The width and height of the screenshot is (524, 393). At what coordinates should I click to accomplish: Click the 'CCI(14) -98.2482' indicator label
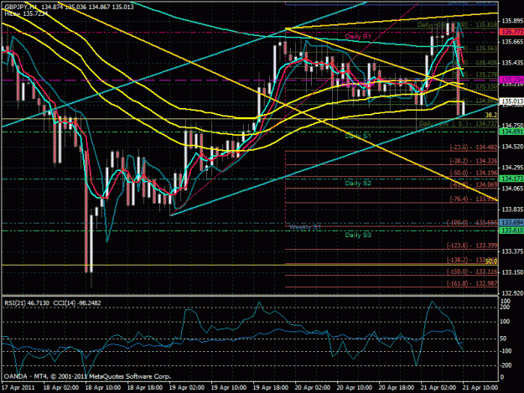76,303
